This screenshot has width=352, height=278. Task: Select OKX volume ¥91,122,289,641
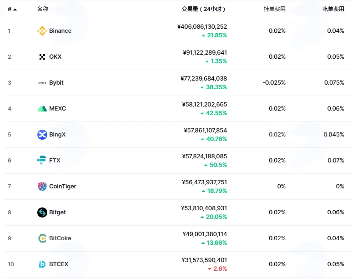(x=205, y=52)
